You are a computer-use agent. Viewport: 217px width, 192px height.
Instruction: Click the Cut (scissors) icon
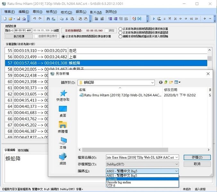(67, 19)
